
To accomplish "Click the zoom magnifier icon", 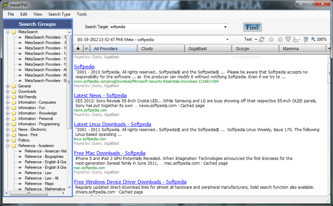I will coord(313,39).
